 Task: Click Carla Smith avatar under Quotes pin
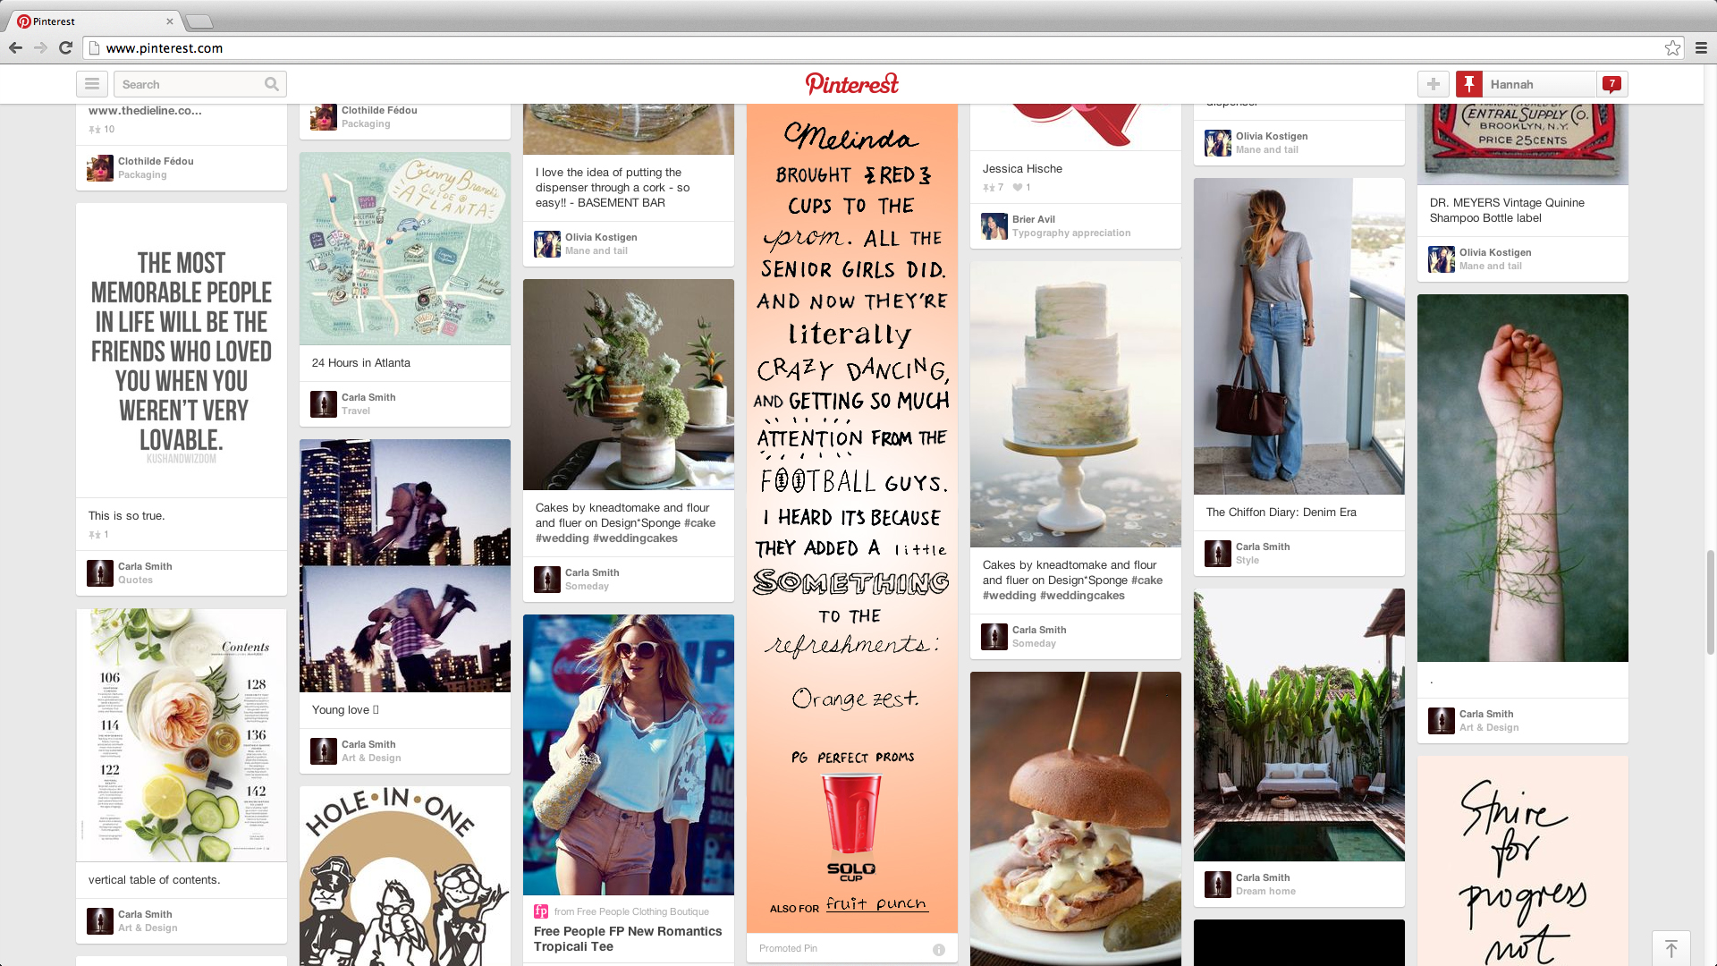pos(100,573)
